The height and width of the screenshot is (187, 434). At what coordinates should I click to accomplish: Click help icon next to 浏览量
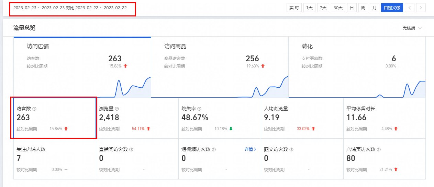tap(117, 109)
